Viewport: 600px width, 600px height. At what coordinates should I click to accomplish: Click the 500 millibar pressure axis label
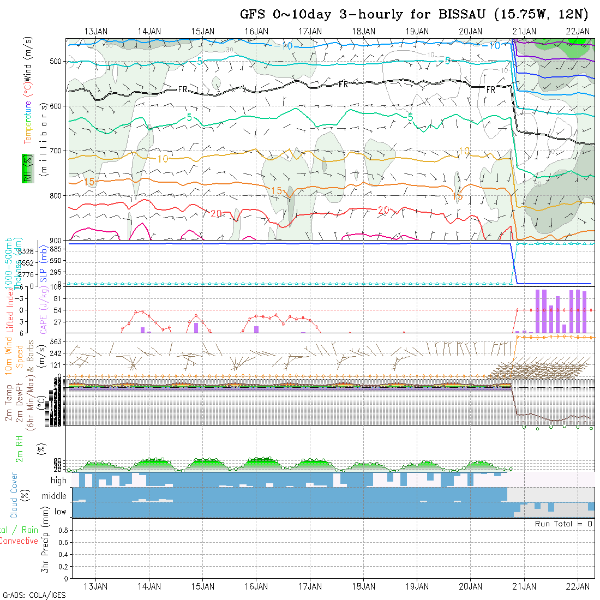point(55,62)
